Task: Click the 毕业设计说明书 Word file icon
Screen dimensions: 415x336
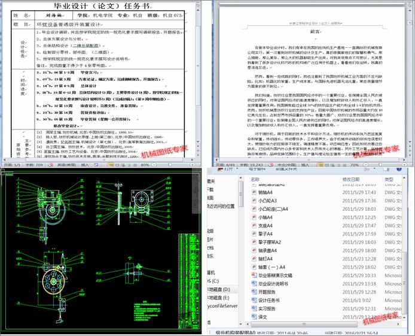Action: (254, 283)
